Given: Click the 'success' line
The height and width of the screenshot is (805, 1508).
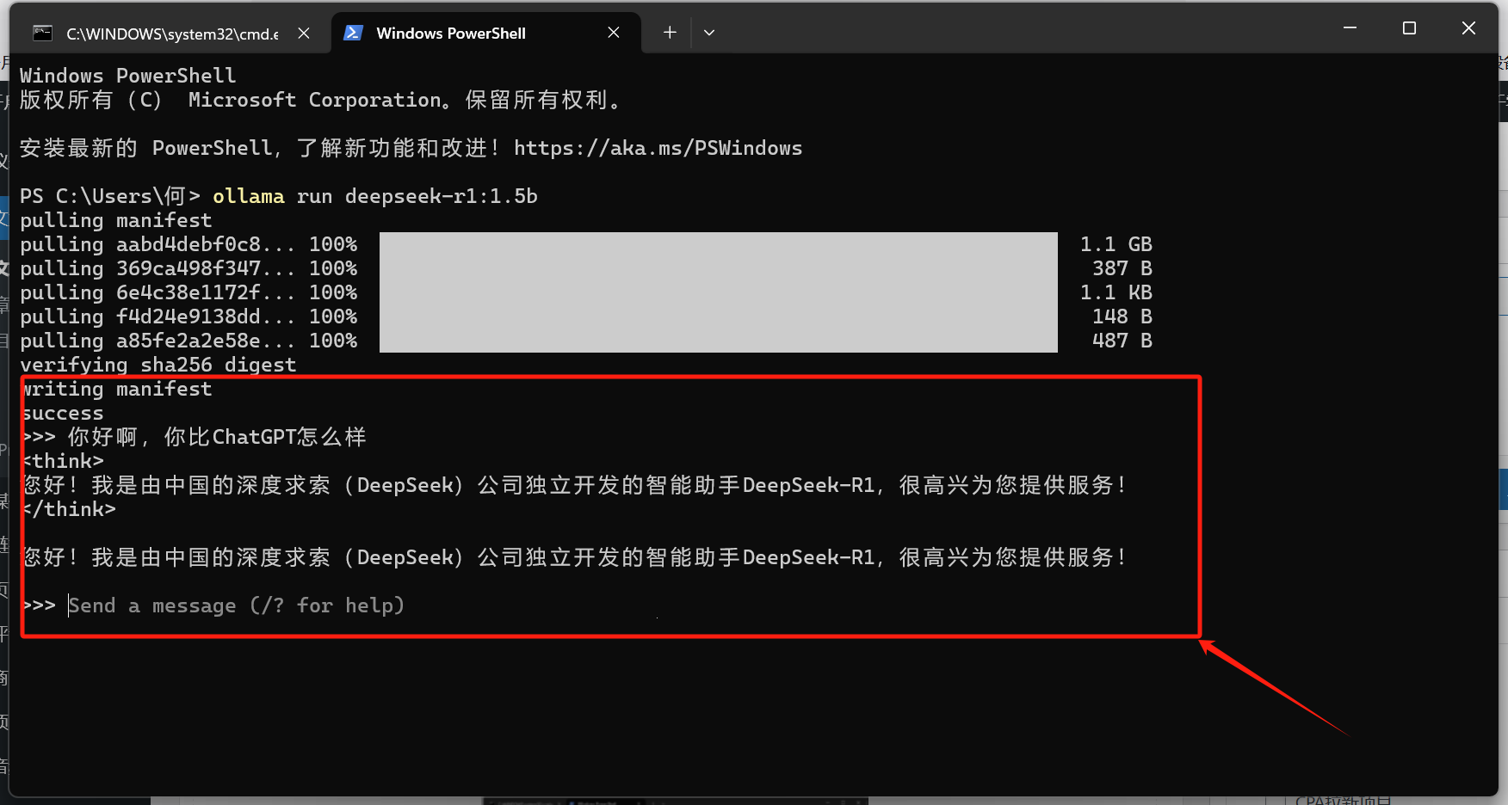Looking at the screenshot, I should pos(63,413).
